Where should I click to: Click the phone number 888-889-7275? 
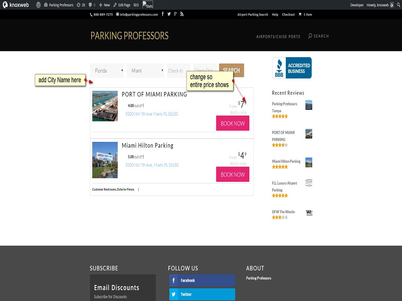pos(101,15)
